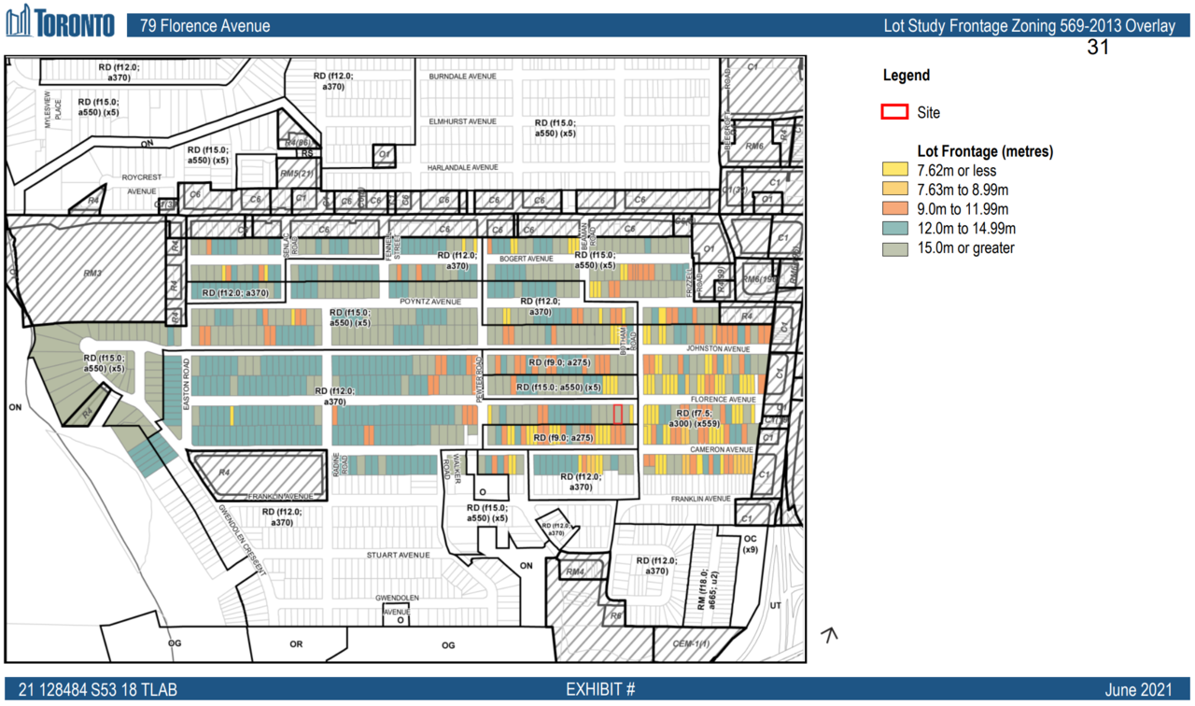Click the EXHIBIT # footer label
The width and height of the screenshot is (1195, 706).
pyautogui.click(x=600, y=690)
